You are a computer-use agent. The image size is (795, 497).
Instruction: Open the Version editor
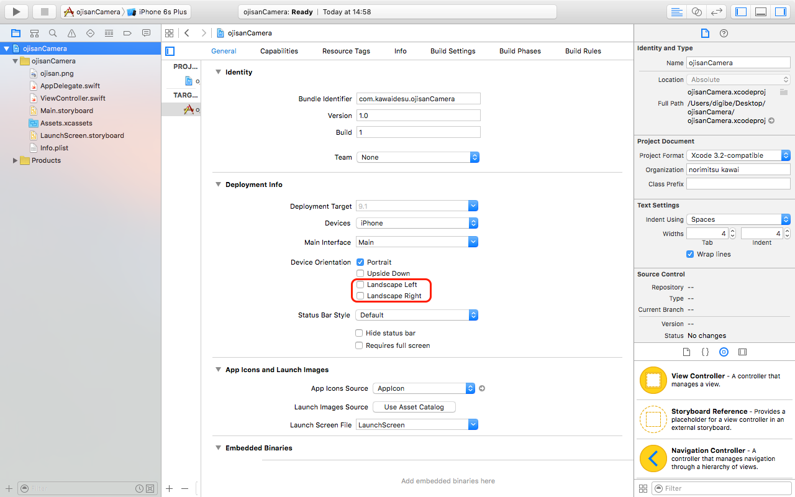tap(716, 12)
